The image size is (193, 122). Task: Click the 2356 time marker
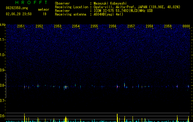[x=113, y=26]
